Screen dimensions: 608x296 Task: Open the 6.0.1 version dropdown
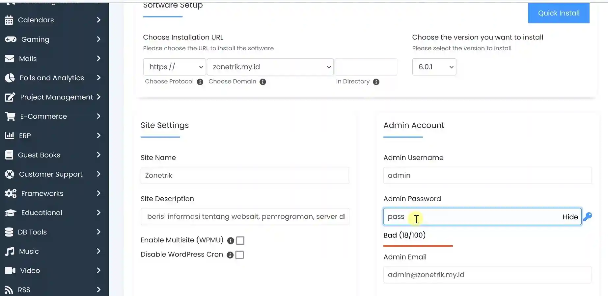434,67
